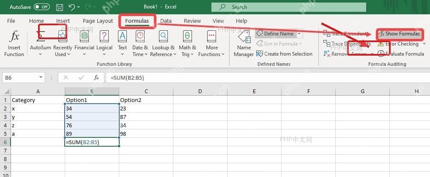430x177 pixels.
Task: Open the Name Manager
Action: [244, 44]
